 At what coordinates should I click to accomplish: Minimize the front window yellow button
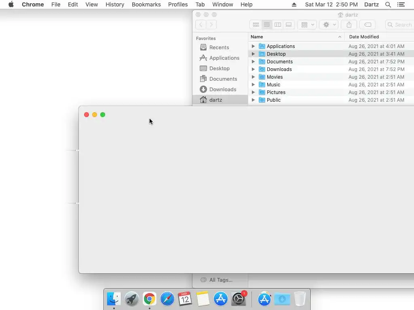coord(95,115)
